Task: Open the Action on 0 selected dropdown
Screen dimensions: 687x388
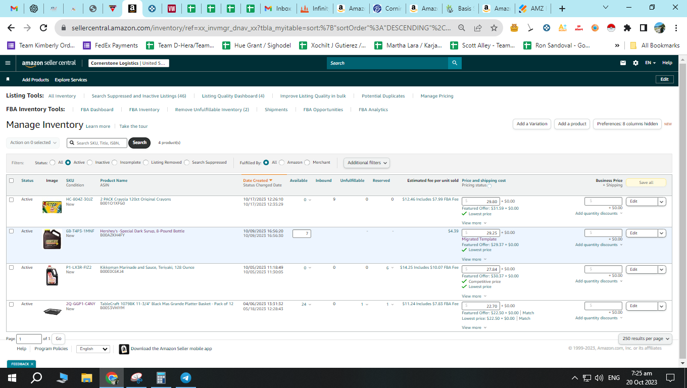Action: [x=33, y=142]
